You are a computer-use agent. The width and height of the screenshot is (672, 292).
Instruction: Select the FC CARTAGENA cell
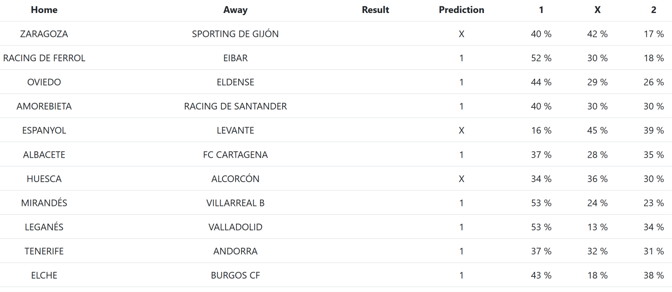click(235, 155)
